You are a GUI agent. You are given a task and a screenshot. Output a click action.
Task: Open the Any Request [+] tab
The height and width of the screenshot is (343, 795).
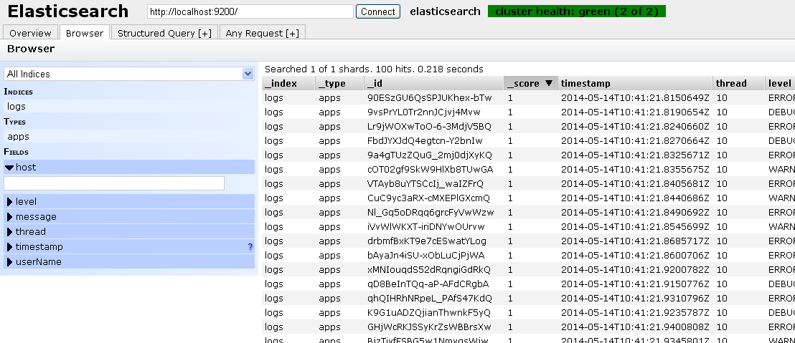[x=262, y=33]
